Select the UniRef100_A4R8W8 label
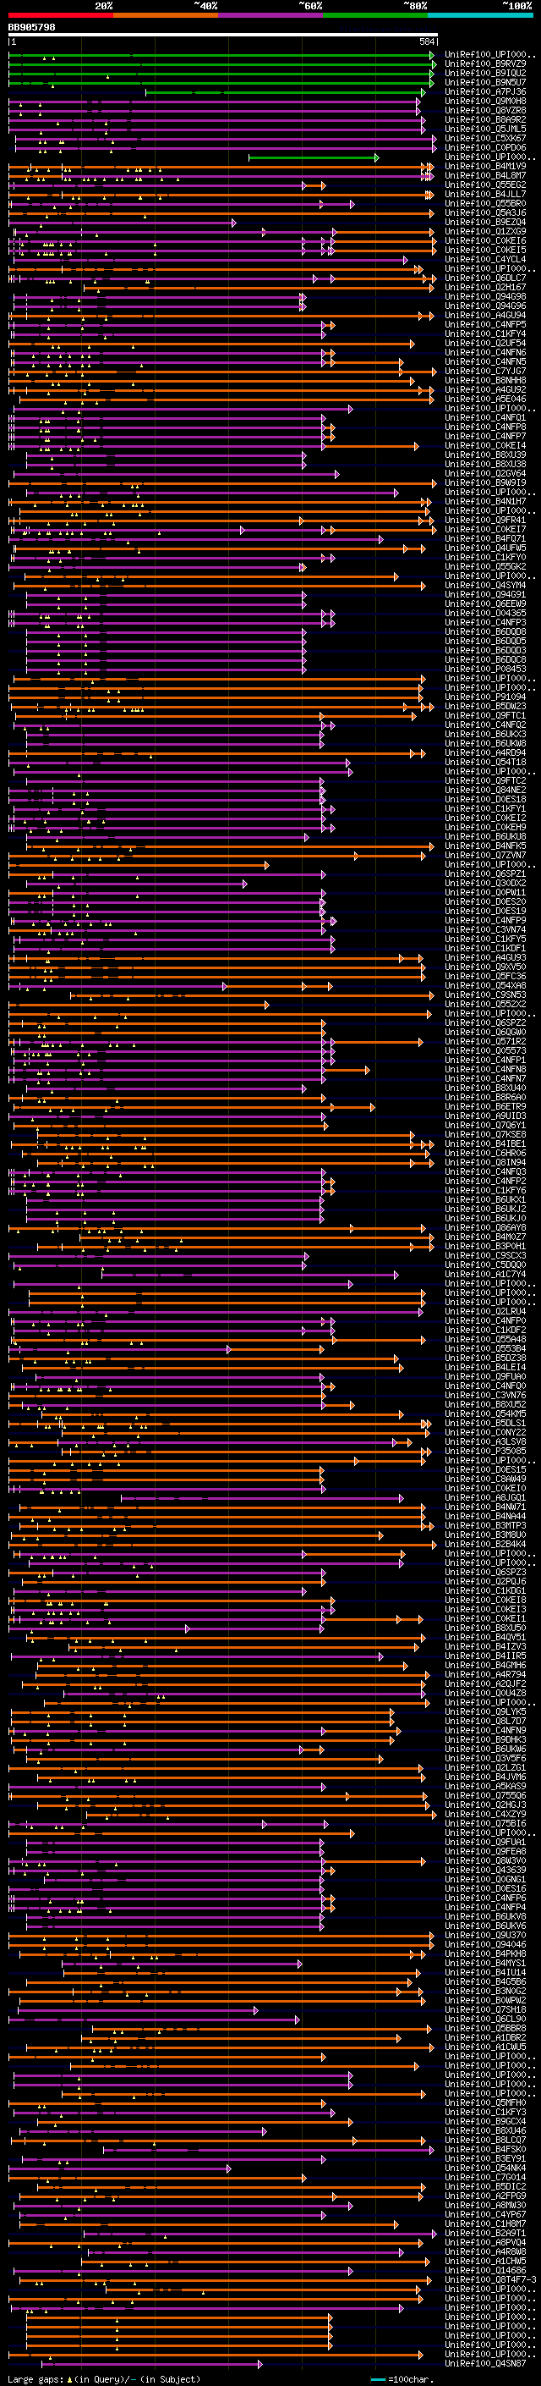This screenshot has width=541, height=2386. 485,2251
